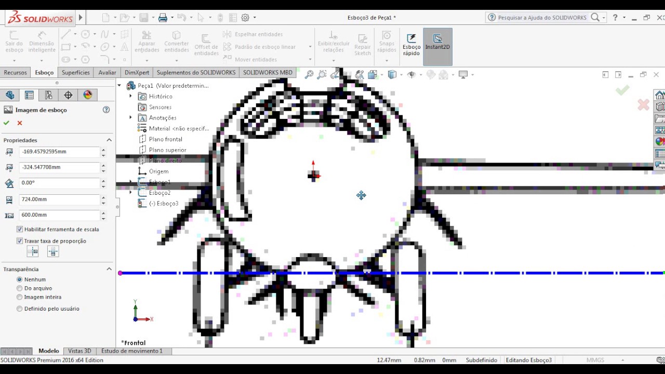
Task: Select the Nenhum transparency option
Action: tap(20, 279)
